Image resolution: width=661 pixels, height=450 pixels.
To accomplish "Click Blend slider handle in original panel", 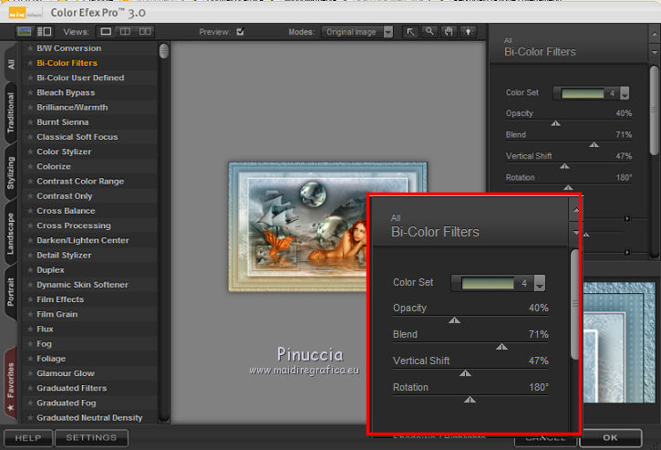I will pos(594,145).
